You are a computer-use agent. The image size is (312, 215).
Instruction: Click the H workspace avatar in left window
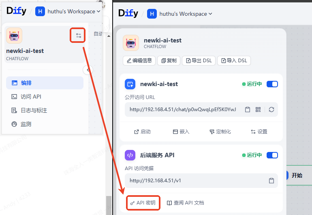[x=40, y=11]
